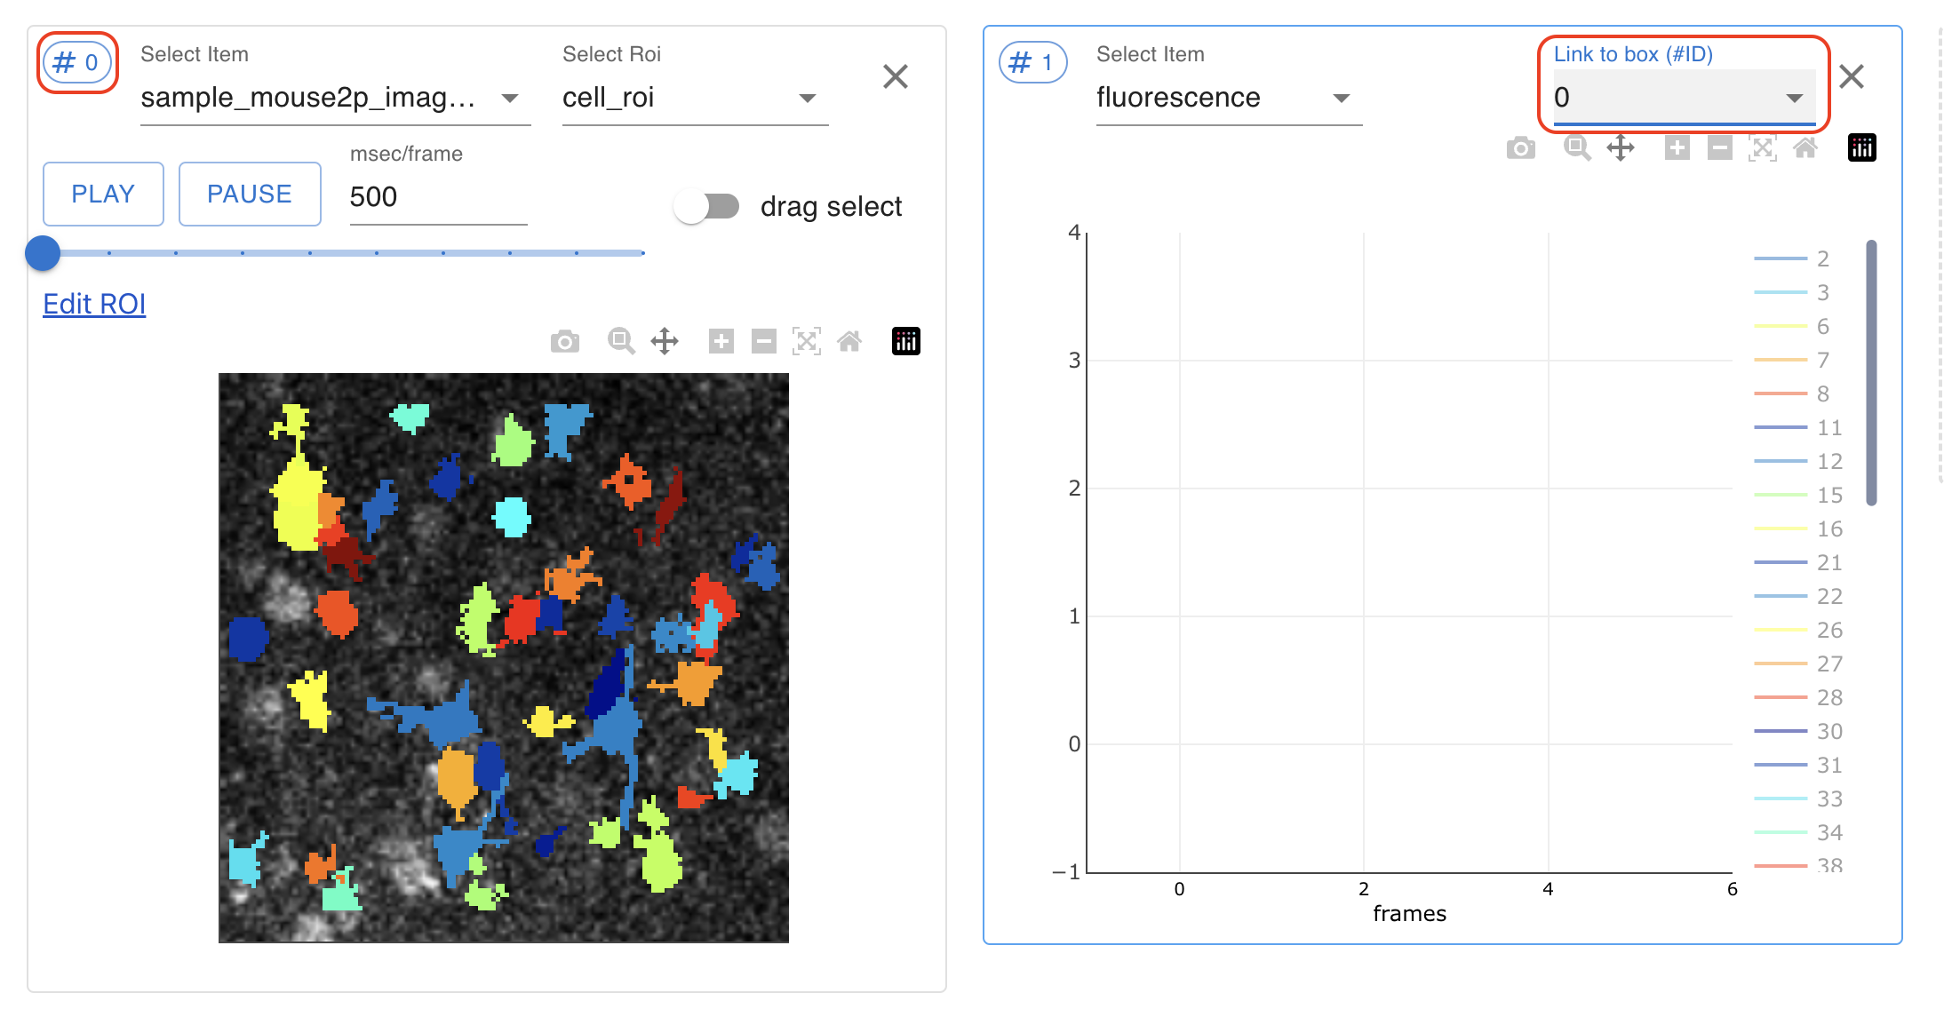Image resolution: width=1944 pixels, height=1009 pixels.
Task: Click the PLAY button
Action: click(x=103, y=194)
